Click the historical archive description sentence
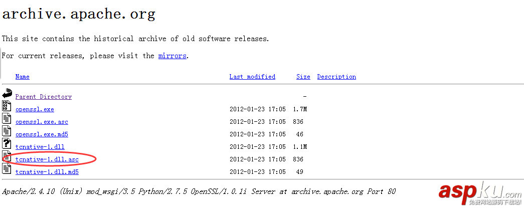This screenshot has width=524, height=208. coord(135,39)
